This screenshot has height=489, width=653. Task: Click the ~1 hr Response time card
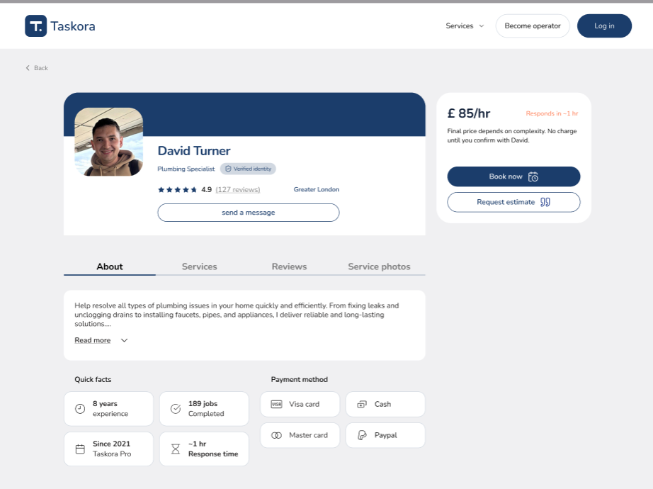click(204, 449)
